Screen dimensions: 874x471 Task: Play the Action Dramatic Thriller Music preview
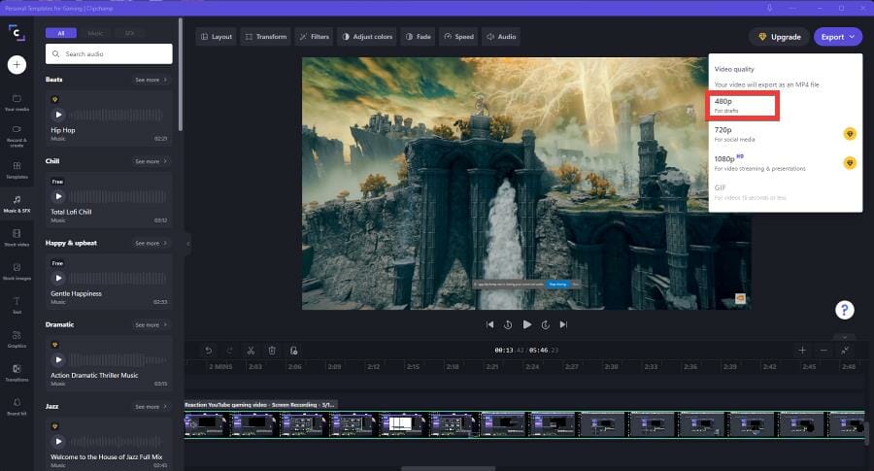[58, 360]
